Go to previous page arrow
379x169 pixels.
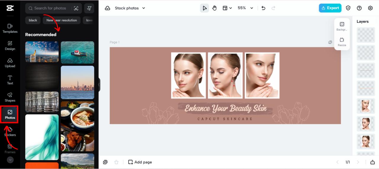337,162
